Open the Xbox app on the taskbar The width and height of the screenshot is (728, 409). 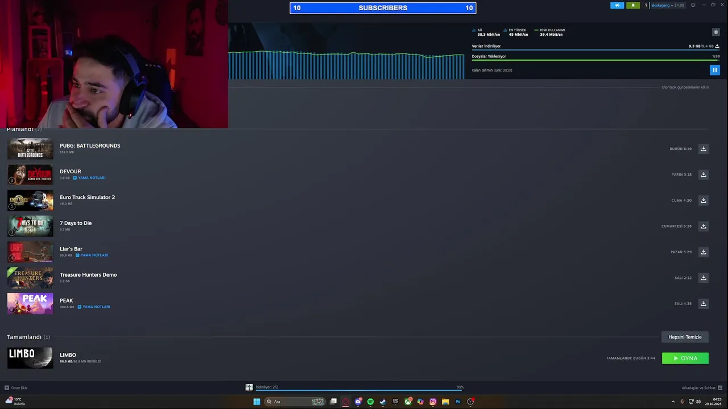(408, 402)
